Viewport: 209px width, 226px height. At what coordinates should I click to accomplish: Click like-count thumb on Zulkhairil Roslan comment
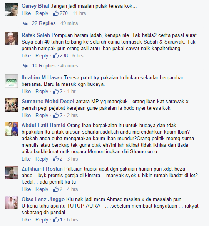tap(56, 189)
